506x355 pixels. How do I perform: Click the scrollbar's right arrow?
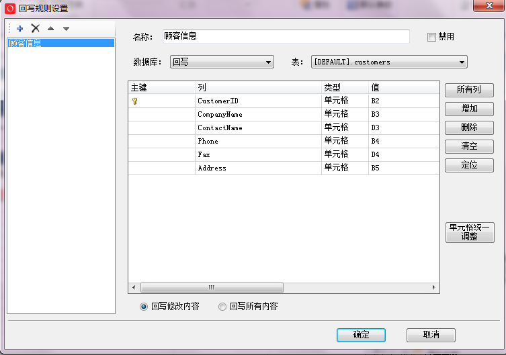click(433, 287)
